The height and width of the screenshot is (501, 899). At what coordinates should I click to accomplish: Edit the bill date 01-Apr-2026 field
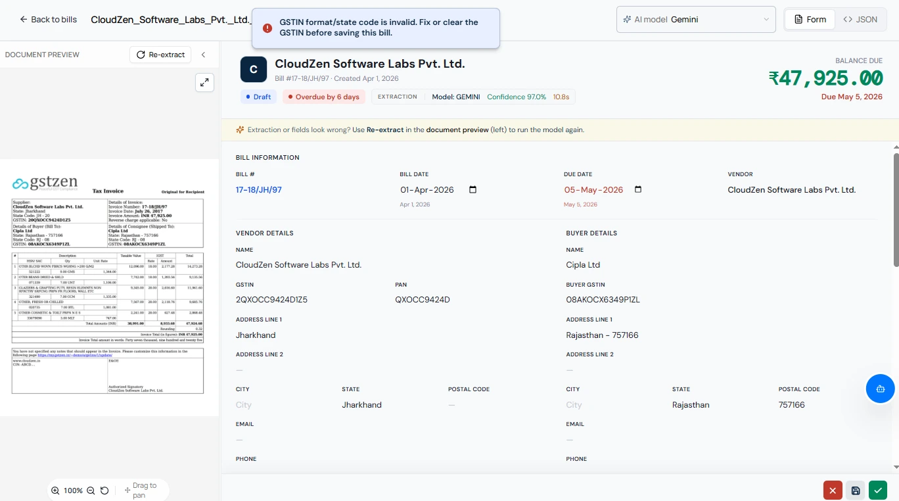[427, 190]
